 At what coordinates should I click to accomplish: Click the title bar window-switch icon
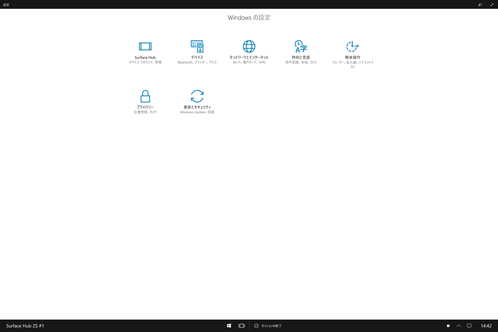(480, 5)
